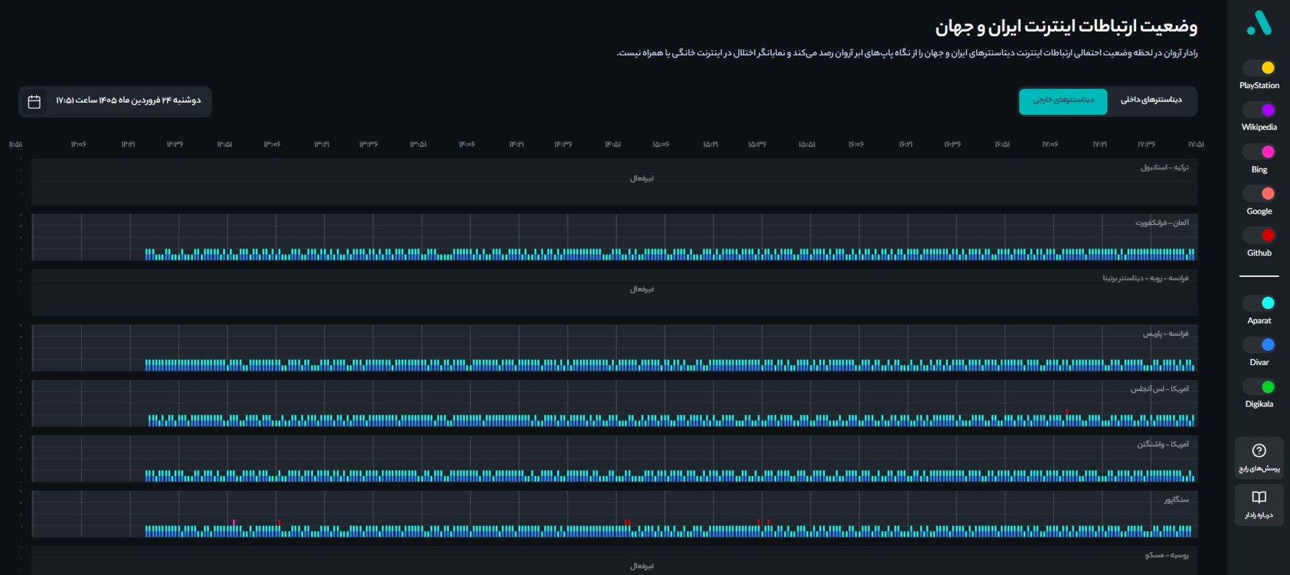The width and height of the screenshot is (1290, 575).
Task: Click the France Paris datacenter label
Action: tap(1165, 334)
